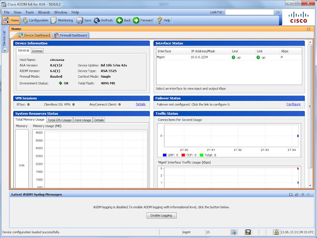Click the Device List dock icon
This screenshot has height=238, width=317.
5,49
